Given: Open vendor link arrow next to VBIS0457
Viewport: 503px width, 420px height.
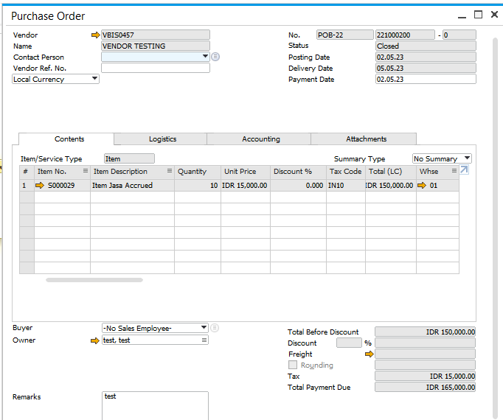Looking at the screenshot, I should [x=95, y=35].
